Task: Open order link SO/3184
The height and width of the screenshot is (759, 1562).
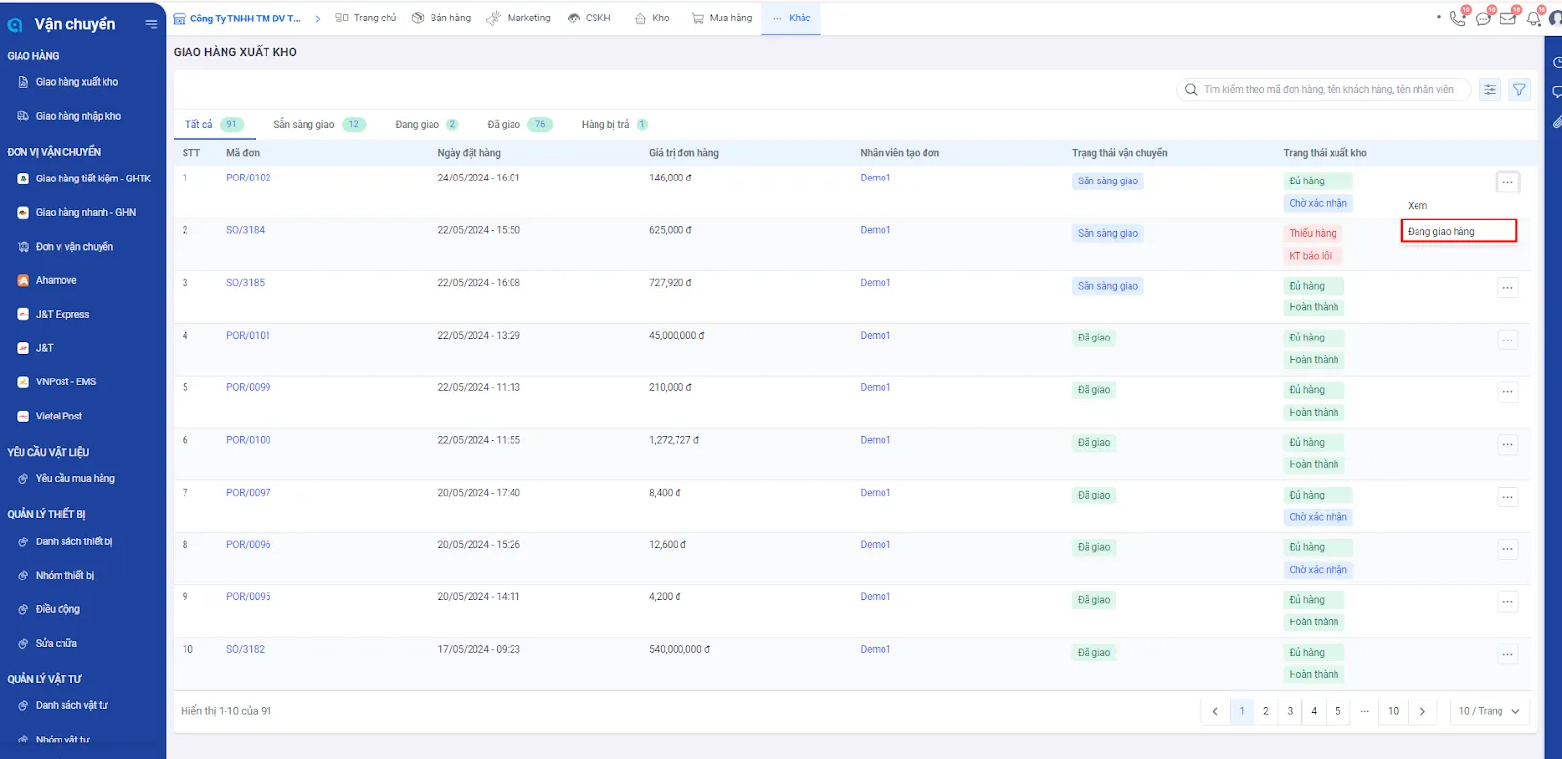Action: point(245,230)
